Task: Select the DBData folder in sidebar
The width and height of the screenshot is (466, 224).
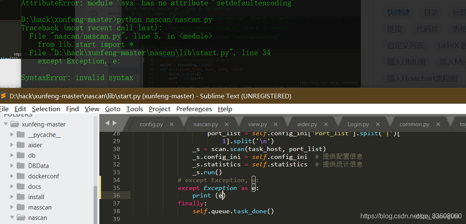Action: tap(38, 166)
